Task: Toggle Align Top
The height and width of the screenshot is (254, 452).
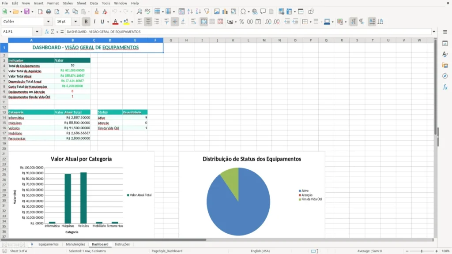Action: tap(166, 22)
